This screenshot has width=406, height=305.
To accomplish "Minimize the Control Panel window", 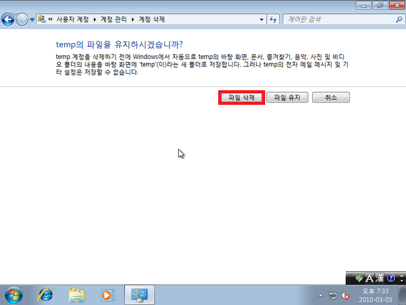I will coord(363,6).
